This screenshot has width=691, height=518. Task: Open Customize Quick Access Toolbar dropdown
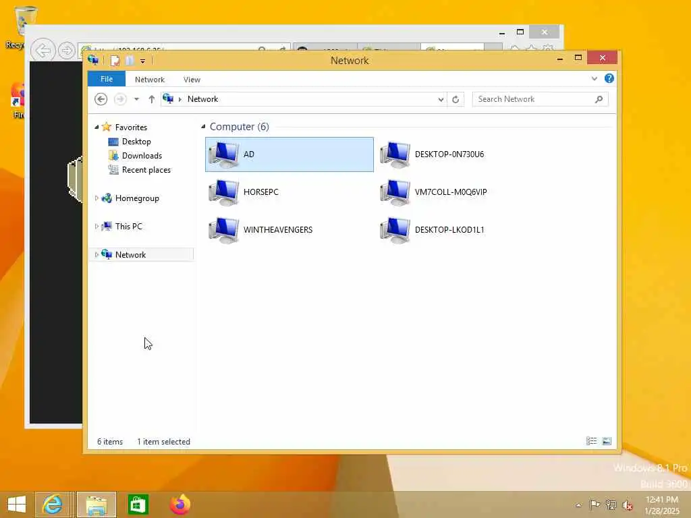[143, 61]
